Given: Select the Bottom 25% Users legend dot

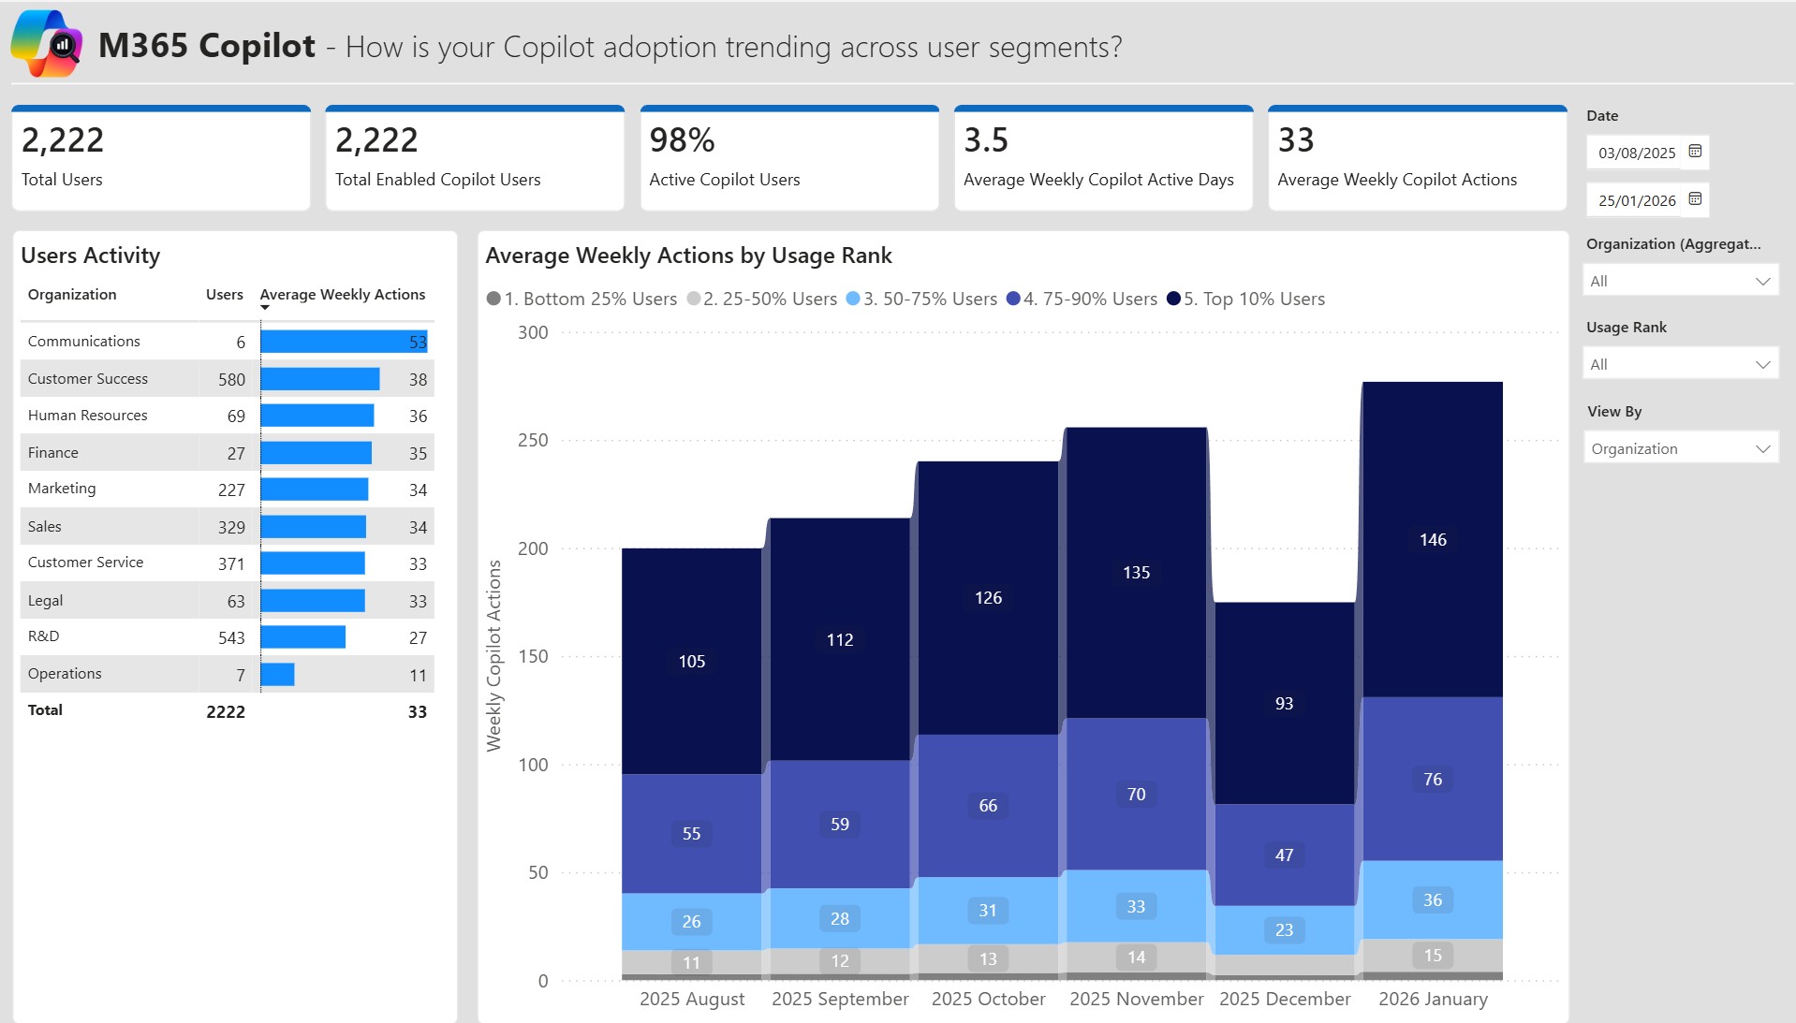Looking at the screenshot, I should tap(493, 299).
